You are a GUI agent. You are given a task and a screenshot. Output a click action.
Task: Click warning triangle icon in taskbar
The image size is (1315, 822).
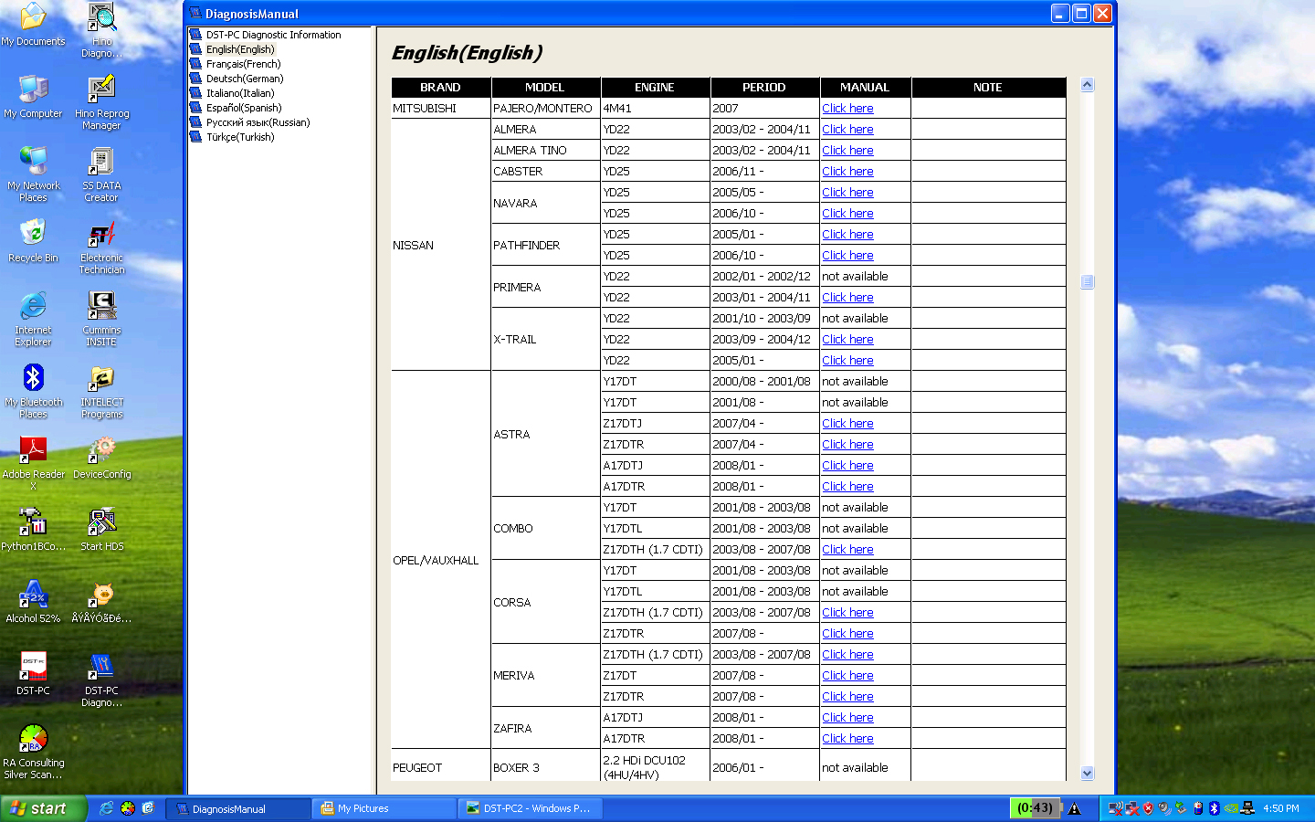click(x=1075, y=808)
